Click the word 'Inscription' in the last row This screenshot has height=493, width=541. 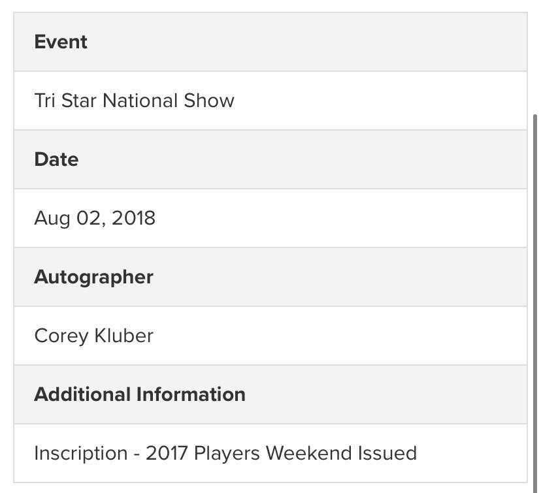tap(81, 453)
